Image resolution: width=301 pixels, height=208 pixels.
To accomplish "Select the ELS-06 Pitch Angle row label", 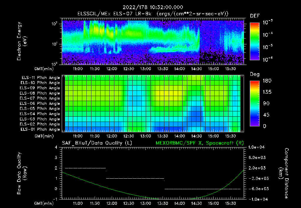I will [x=40, y=104].
